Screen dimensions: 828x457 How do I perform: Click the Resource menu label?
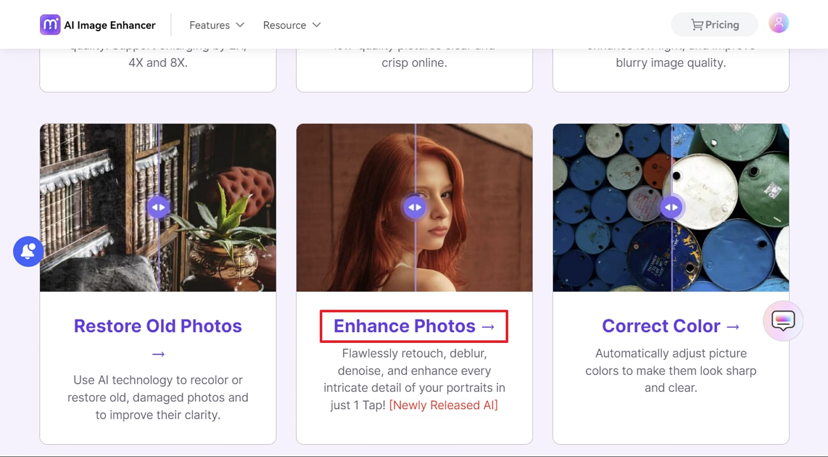click(284, 25)
